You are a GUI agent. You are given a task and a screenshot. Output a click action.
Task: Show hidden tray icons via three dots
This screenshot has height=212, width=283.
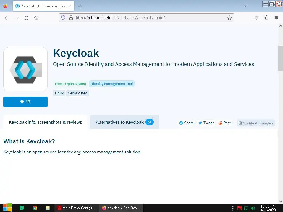coord(233,208)
